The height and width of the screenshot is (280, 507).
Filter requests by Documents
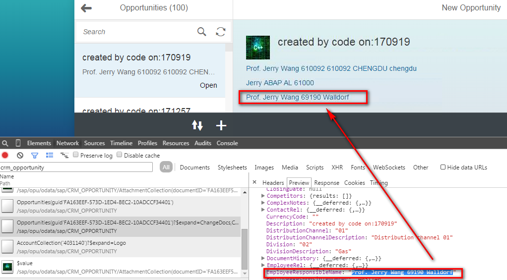[x=194, y=168]
